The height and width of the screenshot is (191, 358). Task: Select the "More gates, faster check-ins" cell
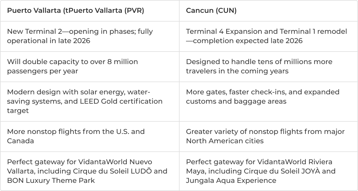click(x=262, y=97)
